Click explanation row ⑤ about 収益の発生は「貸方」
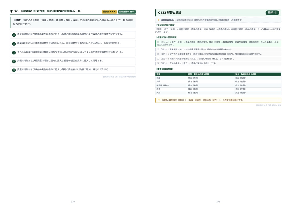 [218, 63]
